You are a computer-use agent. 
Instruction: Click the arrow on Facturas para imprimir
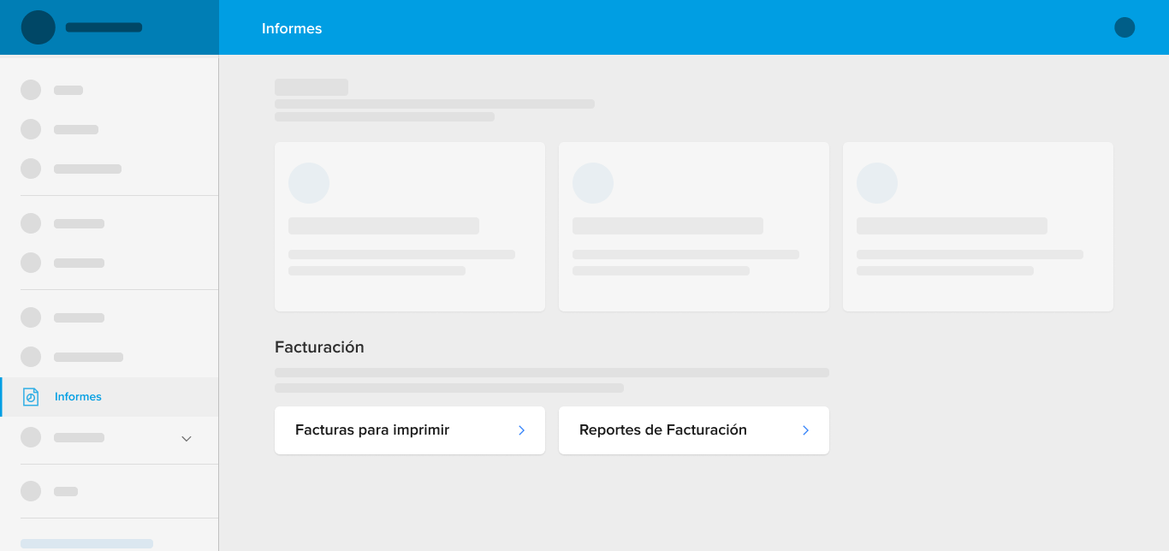(521, 430)
